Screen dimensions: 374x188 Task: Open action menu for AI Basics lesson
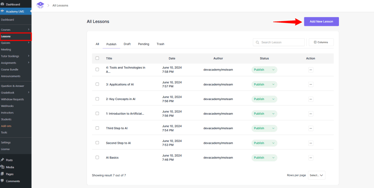point(310,157)
